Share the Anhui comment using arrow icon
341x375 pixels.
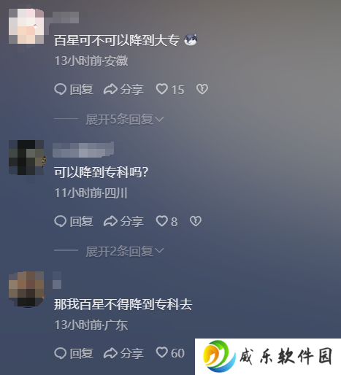[110, 89]
